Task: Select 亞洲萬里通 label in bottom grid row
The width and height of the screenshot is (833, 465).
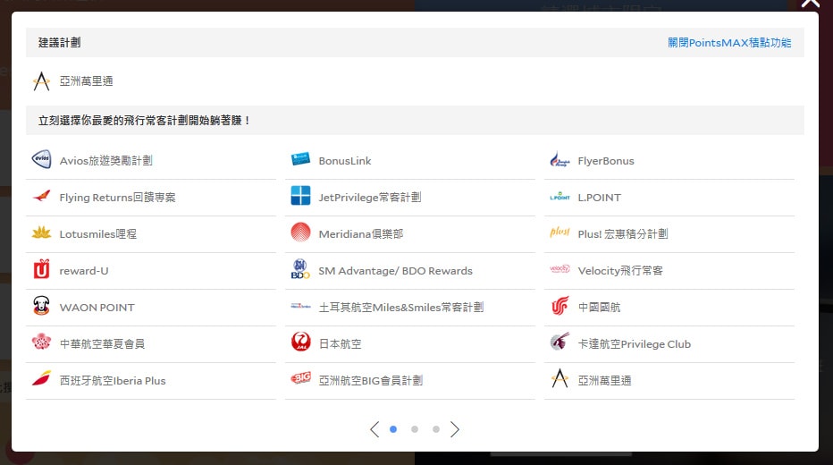Action: tap(604, 381)
